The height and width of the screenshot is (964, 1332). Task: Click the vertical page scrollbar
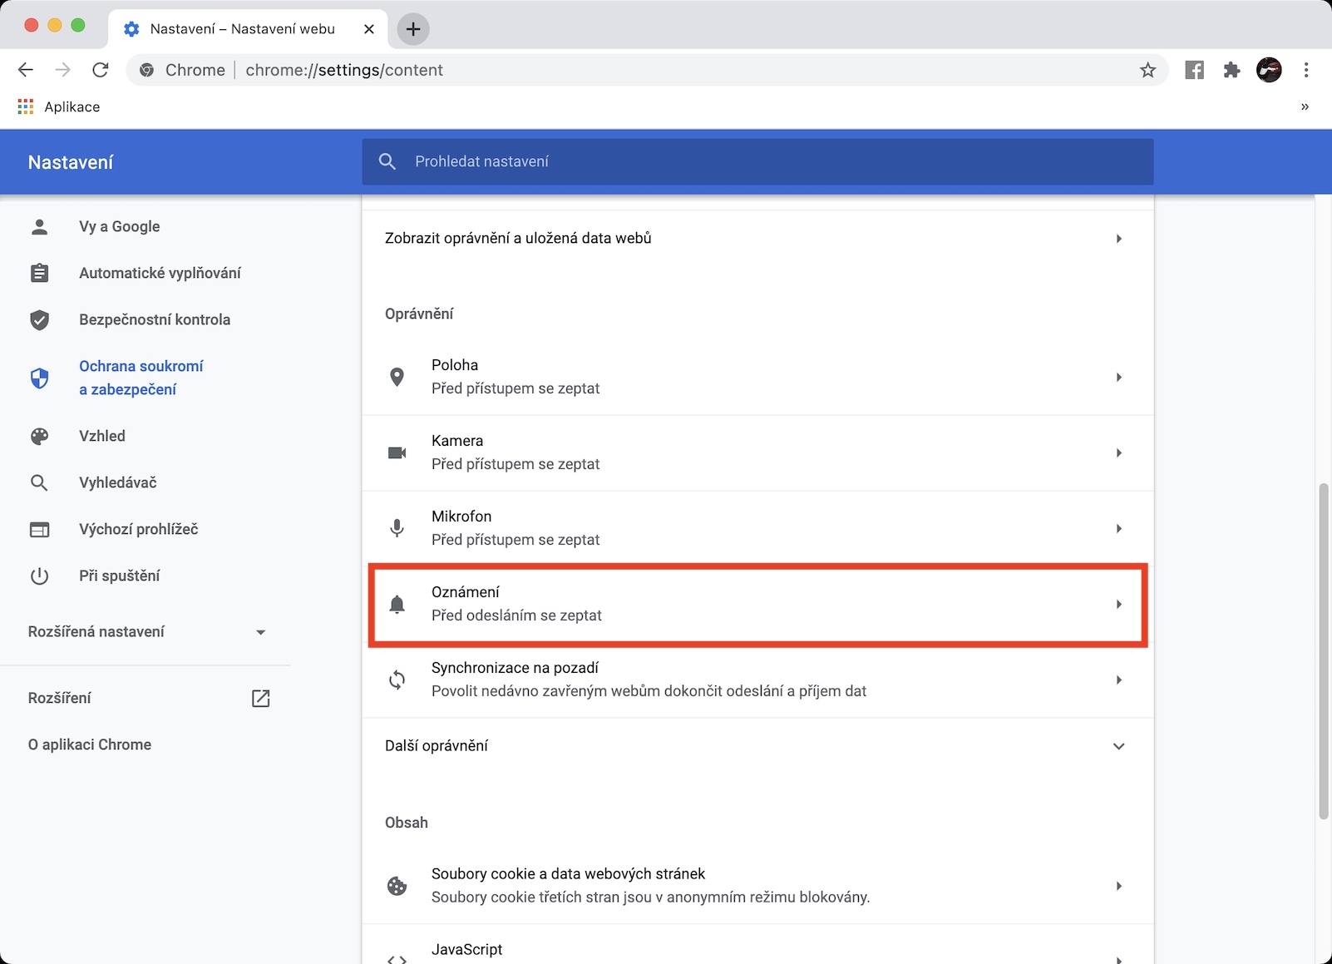1324,649
